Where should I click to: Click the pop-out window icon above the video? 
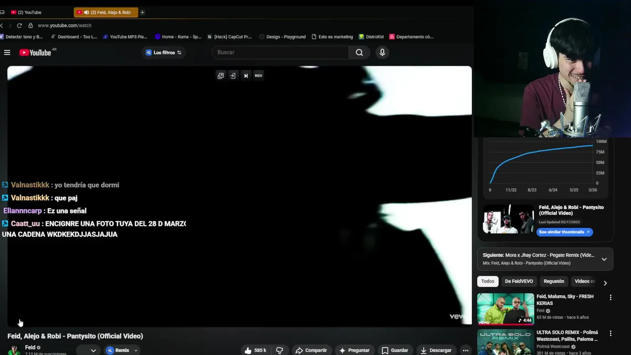tap(221, 75)
